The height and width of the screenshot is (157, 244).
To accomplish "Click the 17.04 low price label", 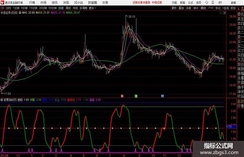I will (x=7, y=94).
